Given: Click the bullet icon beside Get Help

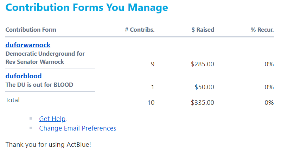Looking at the screenshot, I should point(31,119).
